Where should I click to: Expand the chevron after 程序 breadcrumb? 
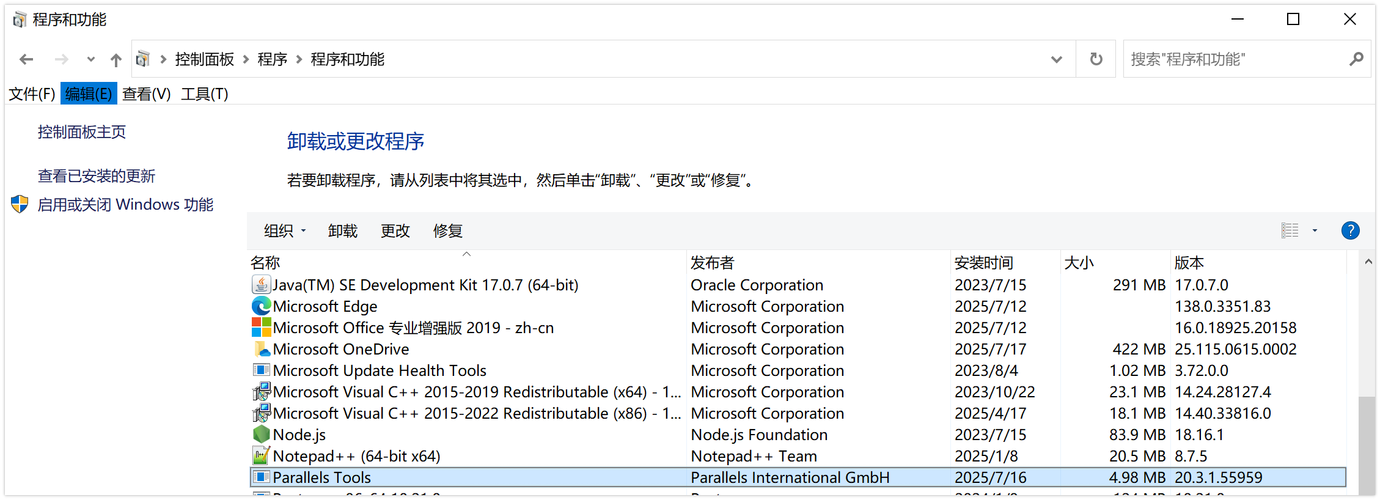299,59
